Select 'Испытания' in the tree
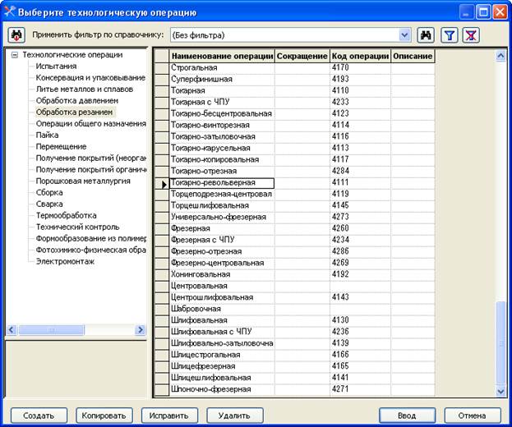Image resolution: width=512 pixels, height=427 pixels. (x=56, y=67)
